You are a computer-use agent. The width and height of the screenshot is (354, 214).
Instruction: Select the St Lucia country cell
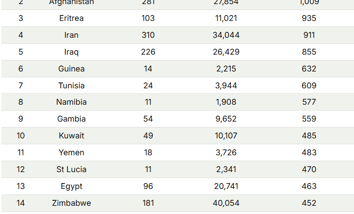click(x=71, y=169)
